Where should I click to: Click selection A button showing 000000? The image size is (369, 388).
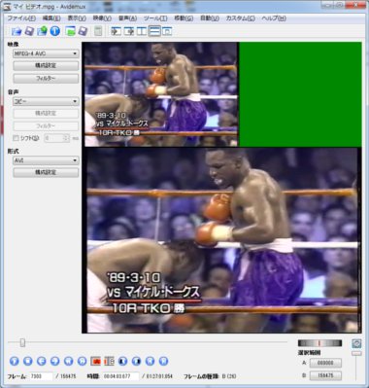click(325, 363)
